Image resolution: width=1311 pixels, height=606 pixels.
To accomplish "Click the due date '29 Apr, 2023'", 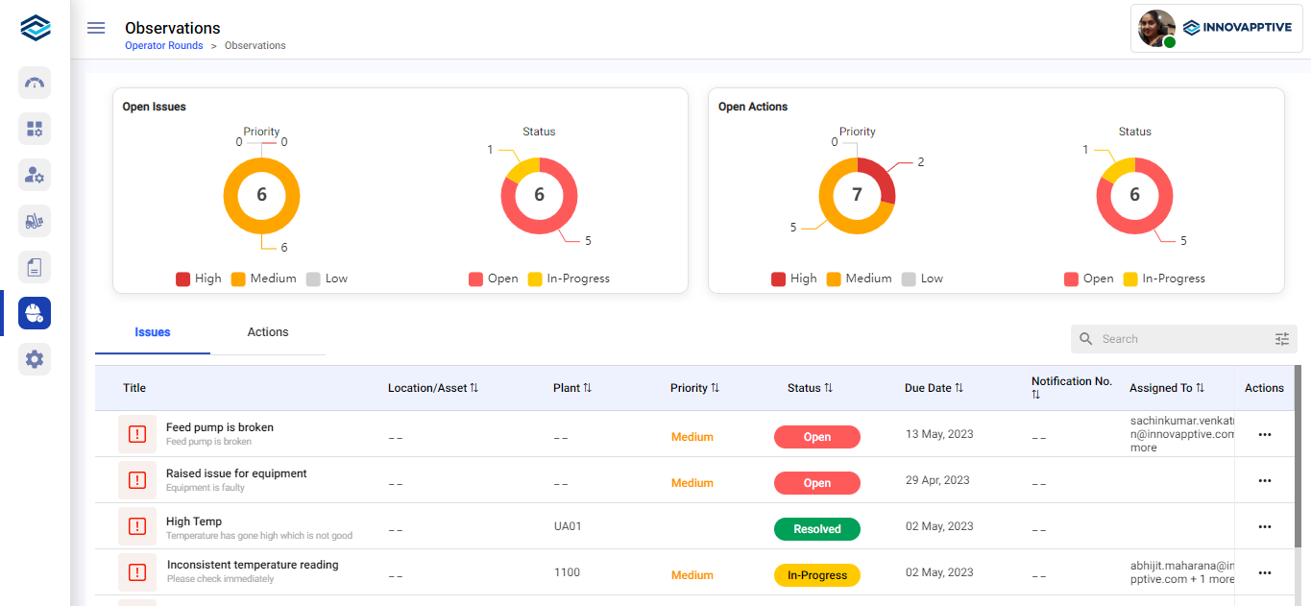I will click(937, 480).
